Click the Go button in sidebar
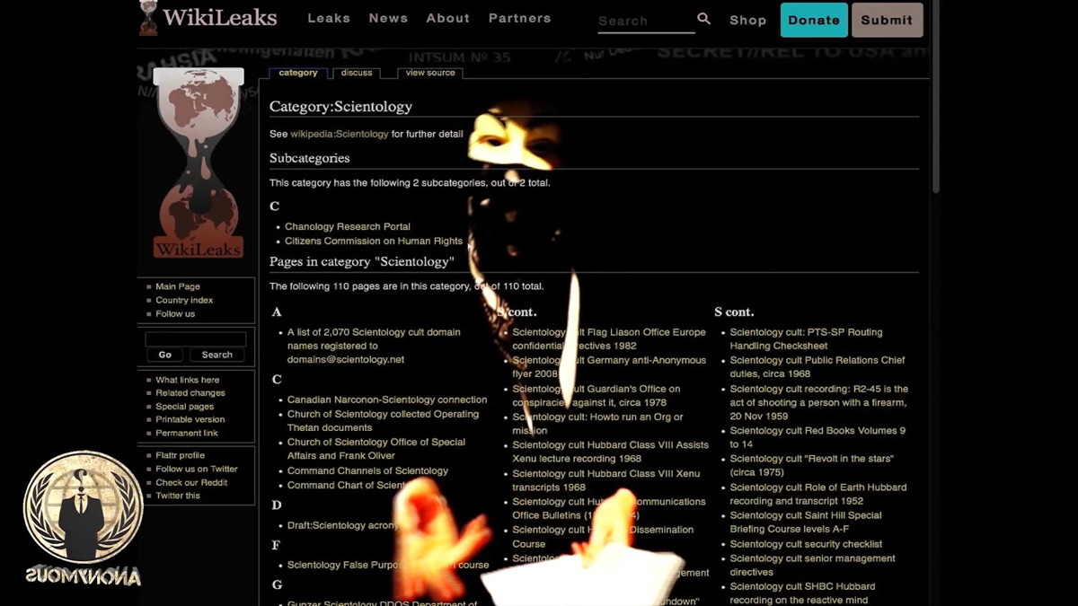This screenshot has width=1078, height=606. pos(165,355)
